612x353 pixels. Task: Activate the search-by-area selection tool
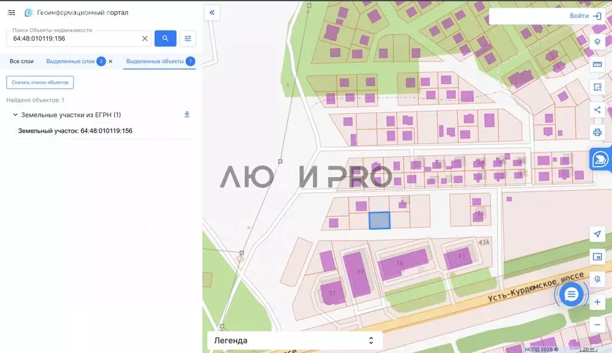596,87
